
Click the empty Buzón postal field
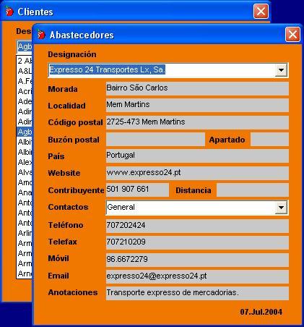click(x=155, y=140)
